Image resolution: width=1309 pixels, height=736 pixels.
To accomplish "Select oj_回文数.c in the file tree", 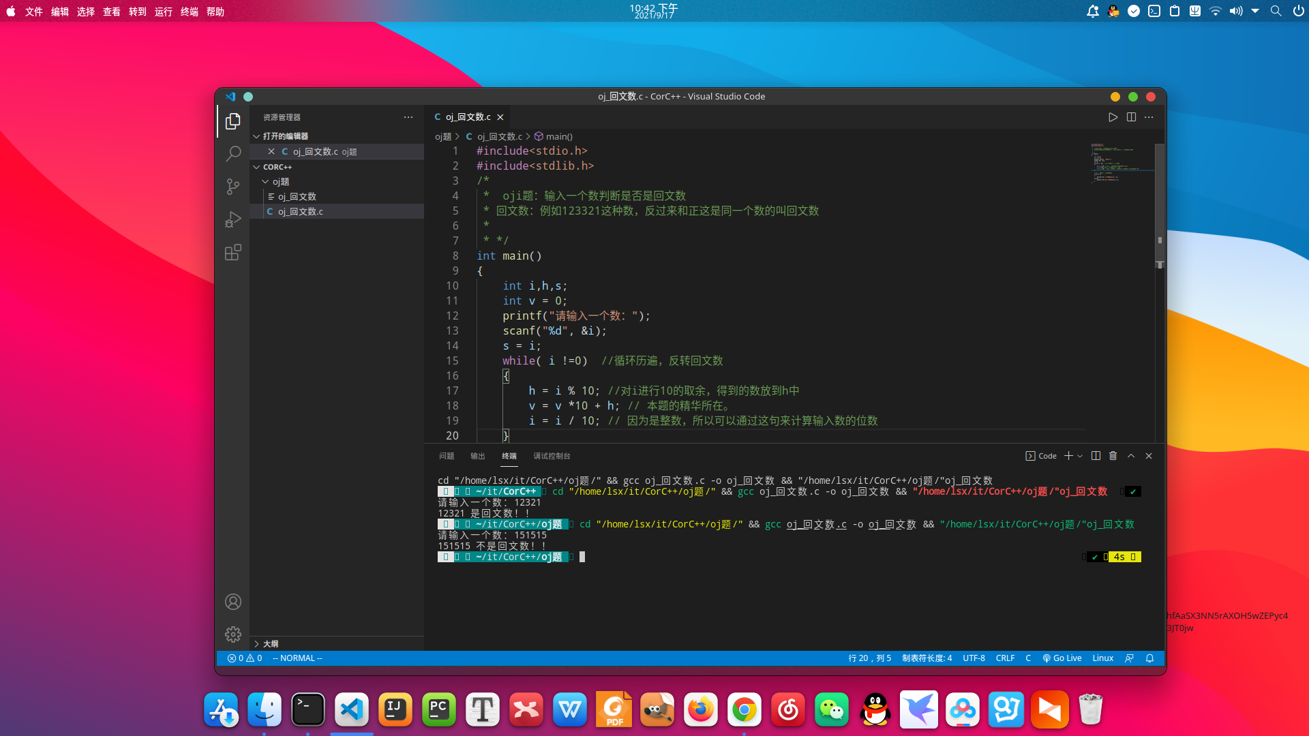I will (x=337, y=211).
